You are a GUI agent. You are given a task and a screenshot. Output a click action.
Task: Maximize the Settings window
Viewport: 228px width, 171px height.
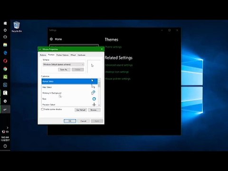170,30
